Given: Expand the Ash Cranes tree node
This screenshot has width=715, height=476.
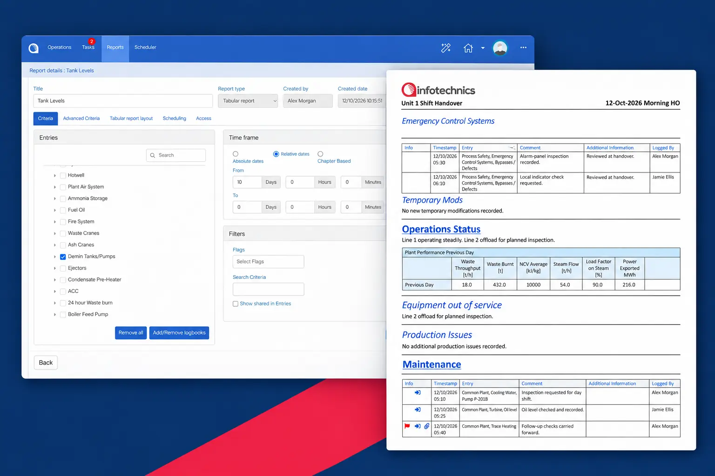Looking at the screenshot, I should point(55,245).
